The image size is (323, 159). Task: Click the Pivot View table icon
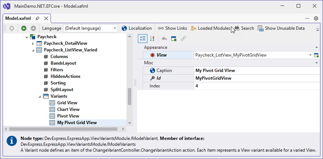52,116
